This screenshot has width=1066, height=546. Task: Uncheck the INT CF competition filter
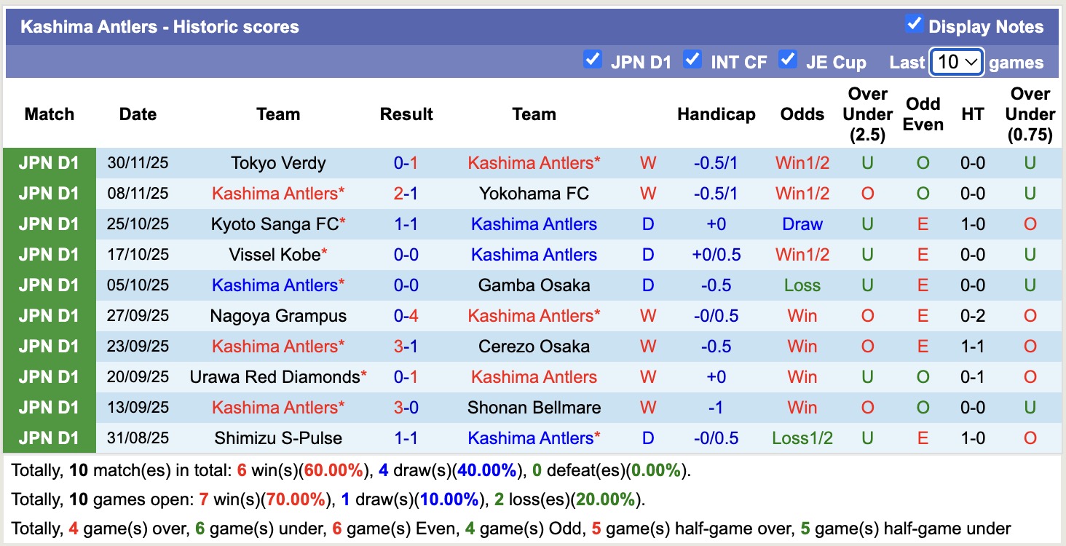pos(692,60)
